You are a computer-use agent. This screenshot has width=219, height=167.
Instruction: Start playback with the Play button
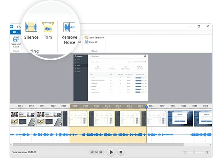111,152
